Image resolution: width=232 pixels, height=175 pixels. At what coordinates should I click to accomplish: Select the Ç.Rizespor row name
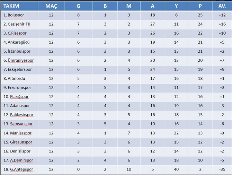pos(19,33)
